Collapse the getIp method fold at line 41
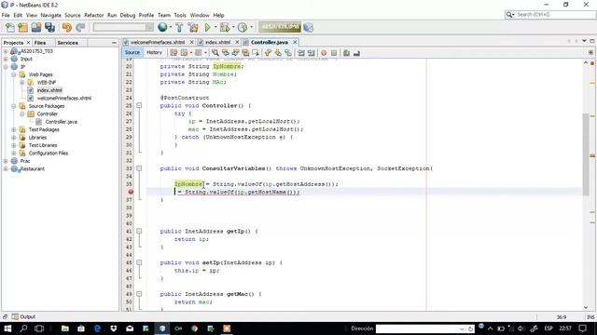This screenshot has height=335, width=597. click(x=139, y=231)
